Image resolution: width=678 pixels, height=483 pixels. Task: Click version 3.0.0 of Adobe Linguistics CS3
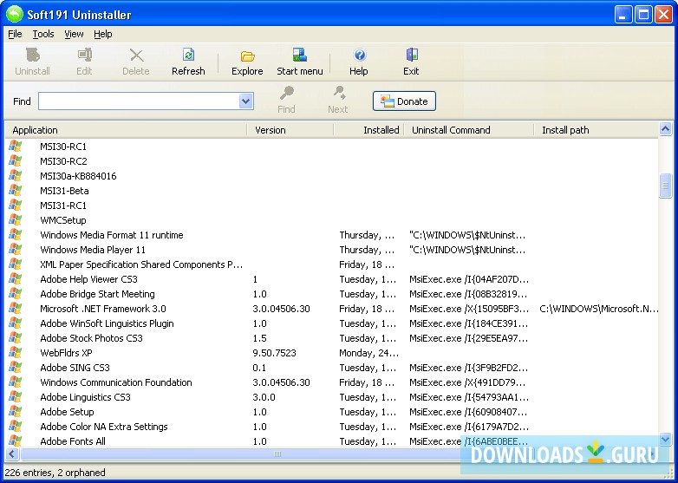click(264, 397)
